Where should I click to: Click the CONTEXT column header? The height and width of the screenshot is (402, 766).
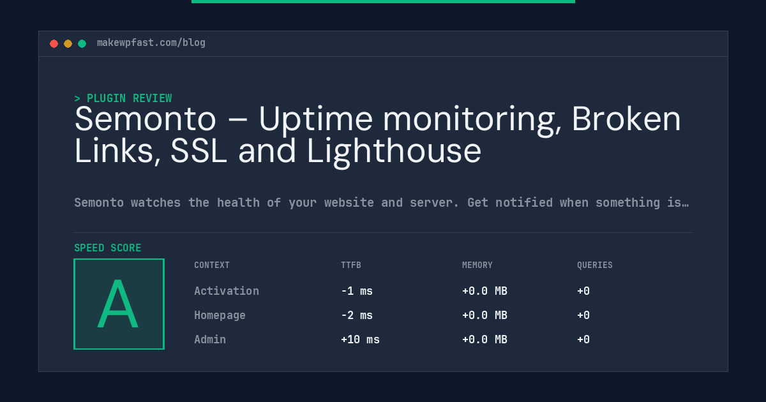pyautogui.click(x=212, y=265)
